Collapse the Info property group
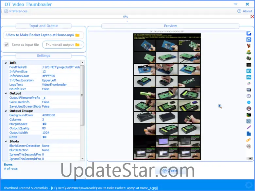Screen dimensions: 255x191 pos(6,63)
